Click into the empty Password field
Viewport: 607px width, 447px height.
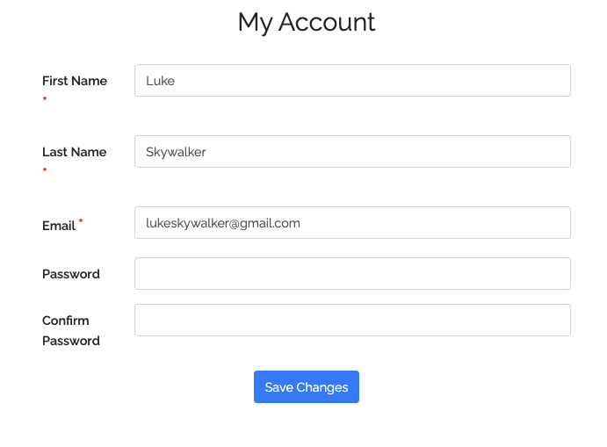(351, 274)
